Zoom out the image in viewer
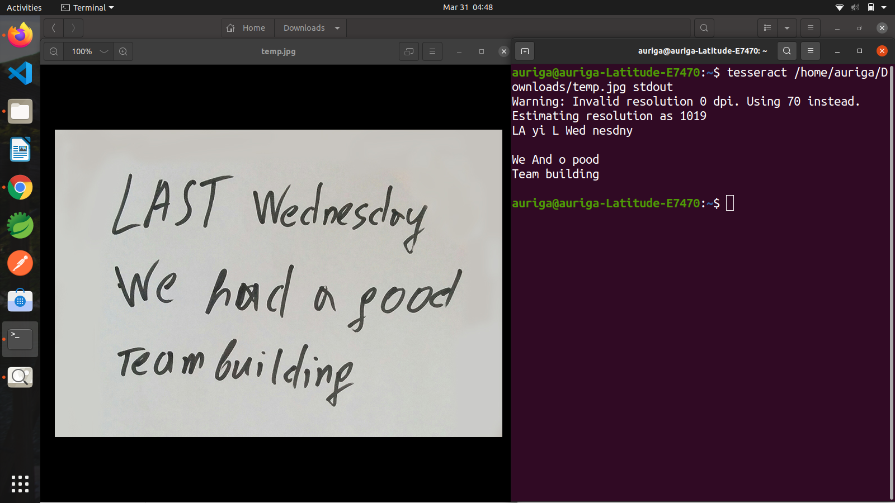The height and width of the screenshot is (503, 895). click(x=54, y=51)
